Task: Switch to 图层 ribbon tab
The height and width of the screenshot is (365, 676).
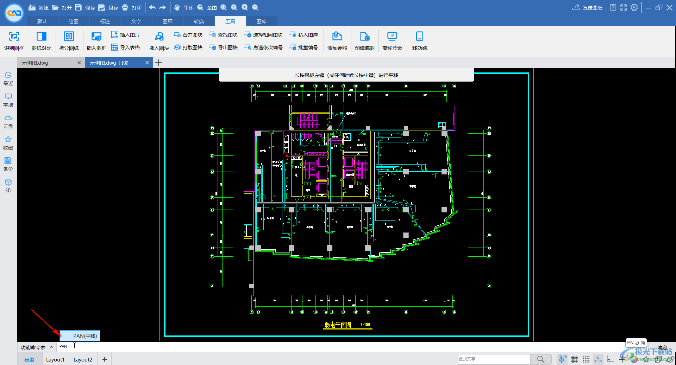Action: [168, 21]
